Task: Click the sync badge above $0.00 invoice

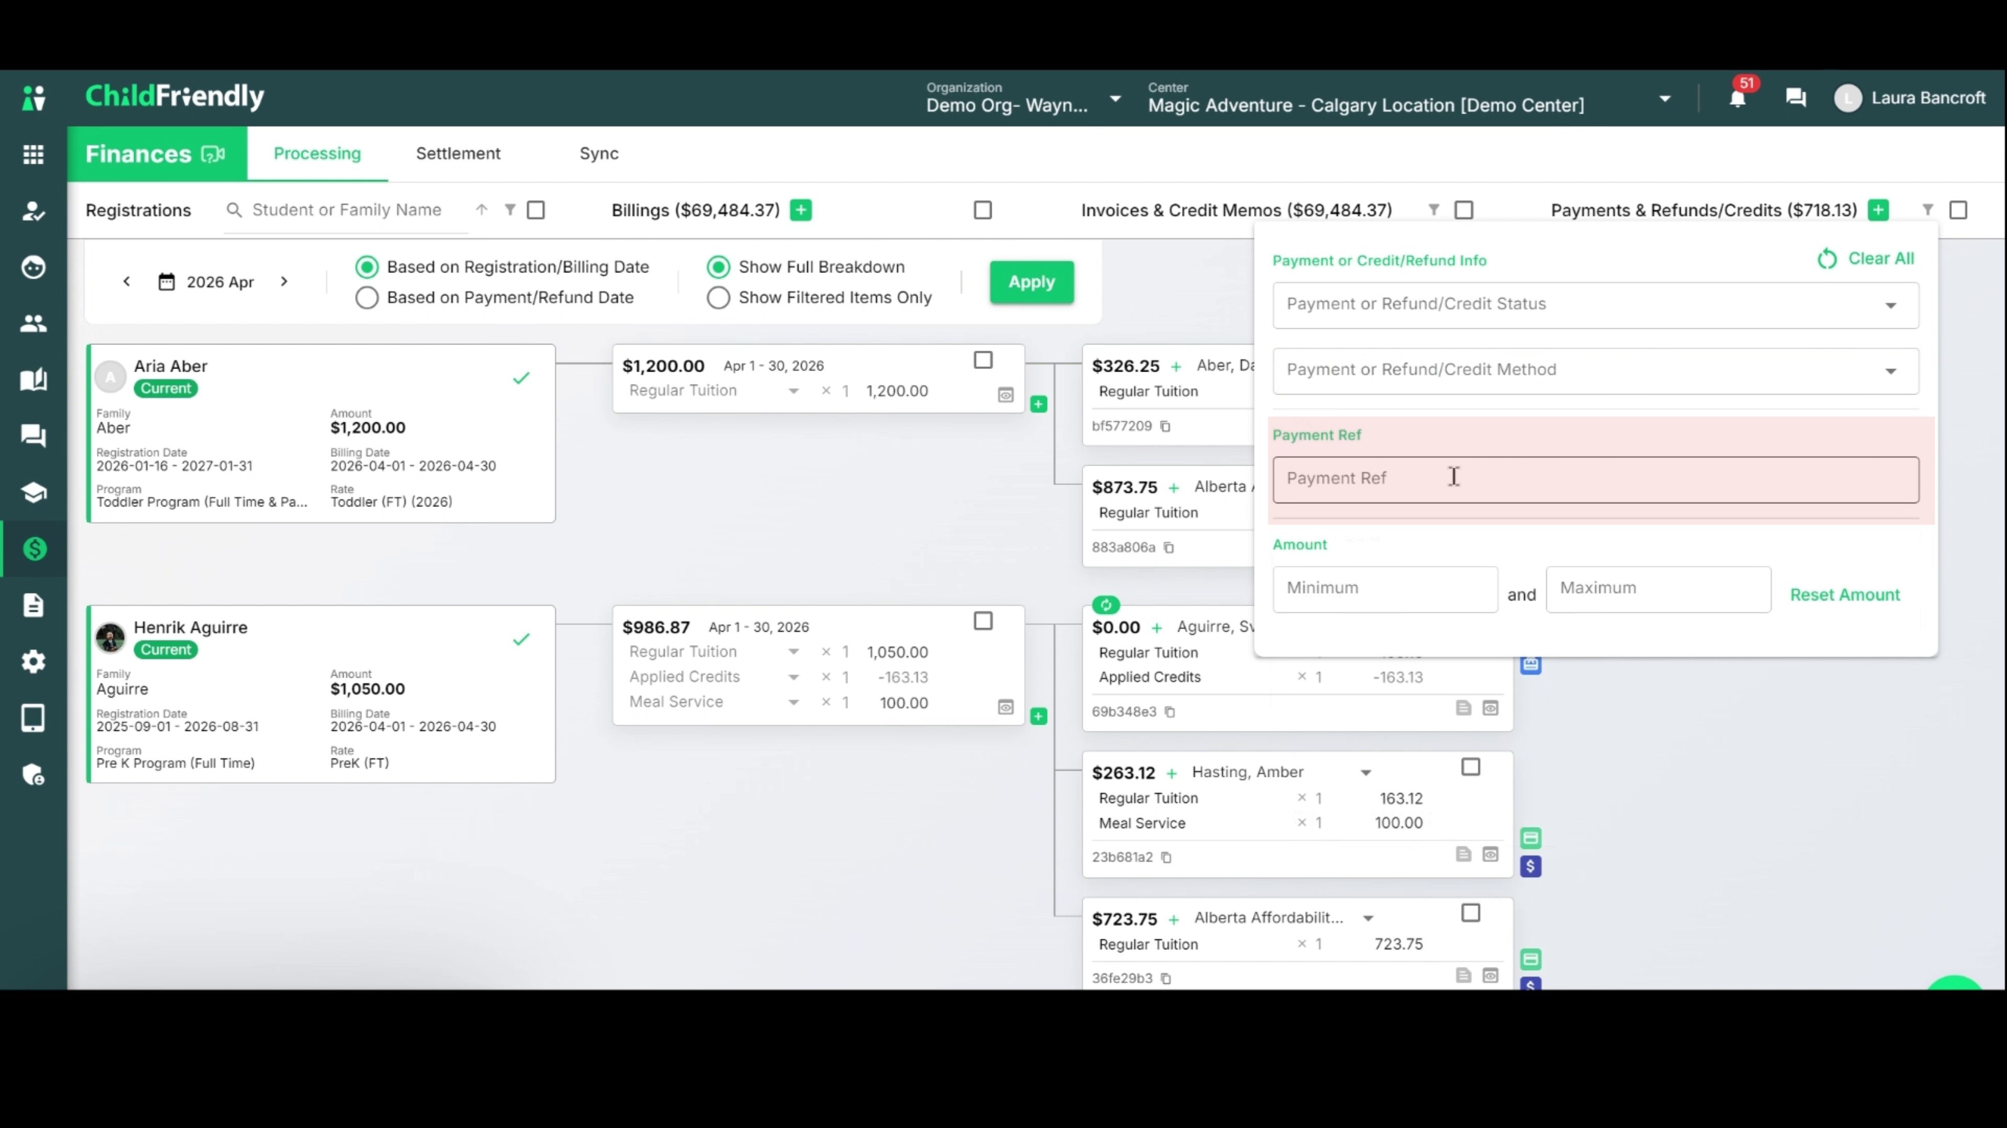Action: point(1106,605)
